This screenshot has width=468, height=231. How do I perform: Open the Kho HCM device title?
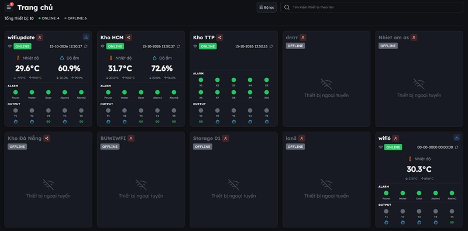tap(112, 37)
